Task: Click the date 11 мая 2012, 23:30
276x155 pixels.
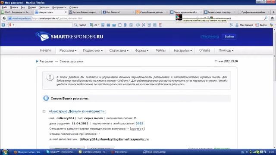Action: tap(226, 61)
